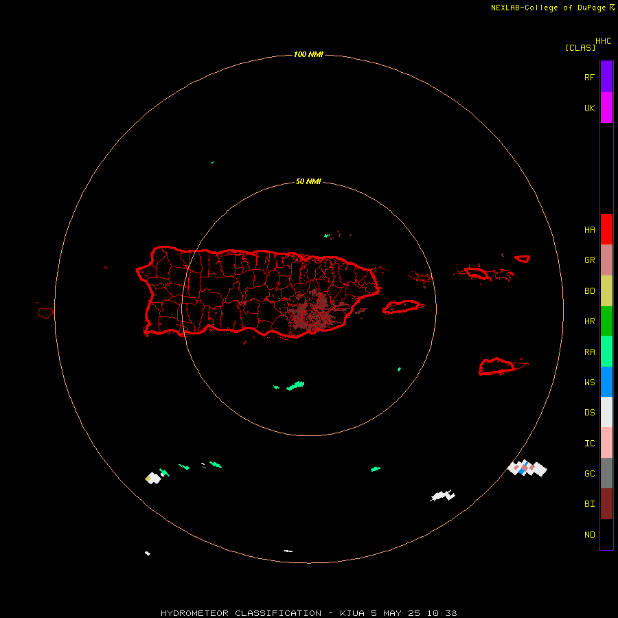Click the GR legend label
Viewport: 618px width, 618px height.
[589, 260]
